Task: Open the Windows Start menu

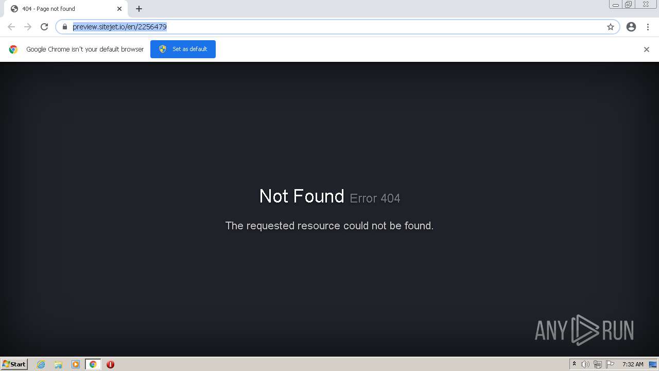Action: 14,364
